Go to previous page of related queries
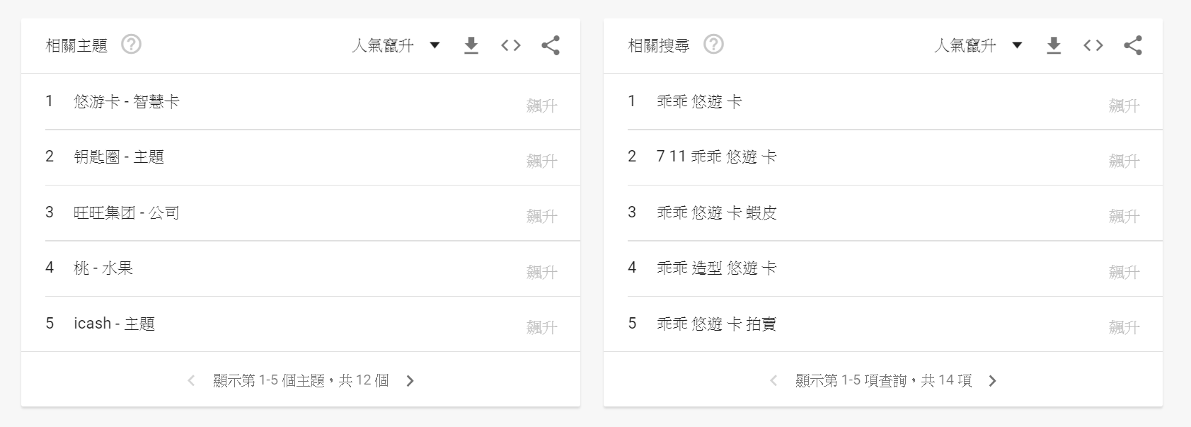 pyautogui.click(x=773, y=381)
